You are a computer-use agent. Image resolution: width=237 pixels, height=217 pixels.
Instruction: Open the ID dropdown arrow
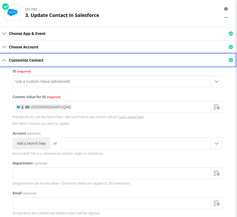coord(216,81)
